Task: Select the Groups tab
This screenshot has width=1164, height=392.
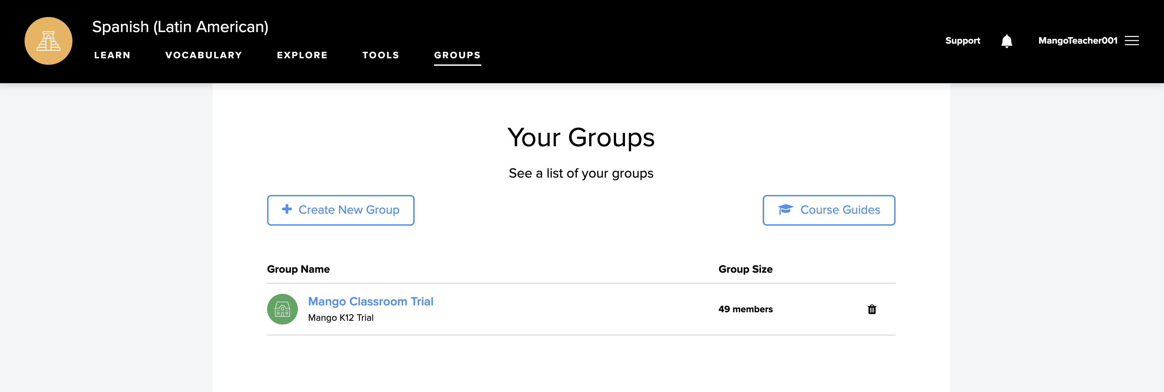Action: 457,55
